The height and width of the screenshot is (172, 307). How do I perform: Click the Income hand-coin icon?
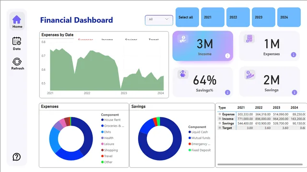click(x=183, y=39)
